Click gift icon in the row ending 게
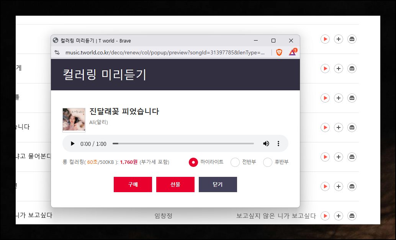Viewport: 396px width, 240px height. [352, 69]
